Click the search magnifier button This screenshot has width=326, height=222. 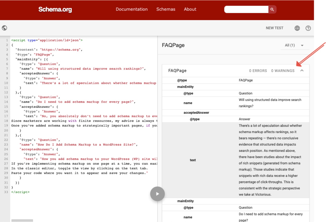tap(272, 10)
